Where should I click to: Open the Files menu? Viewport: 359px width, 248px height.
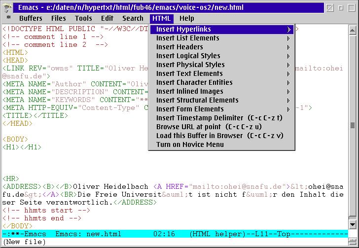click(x=58, y=18)
